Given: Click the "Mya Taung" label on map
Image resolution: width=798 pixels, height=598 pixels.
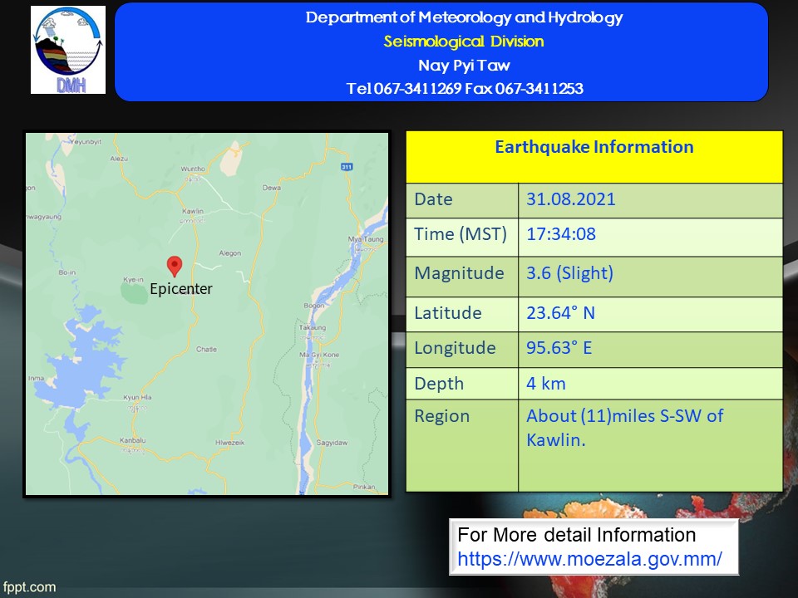Looking at the screenshot, I should click(366, 239).
